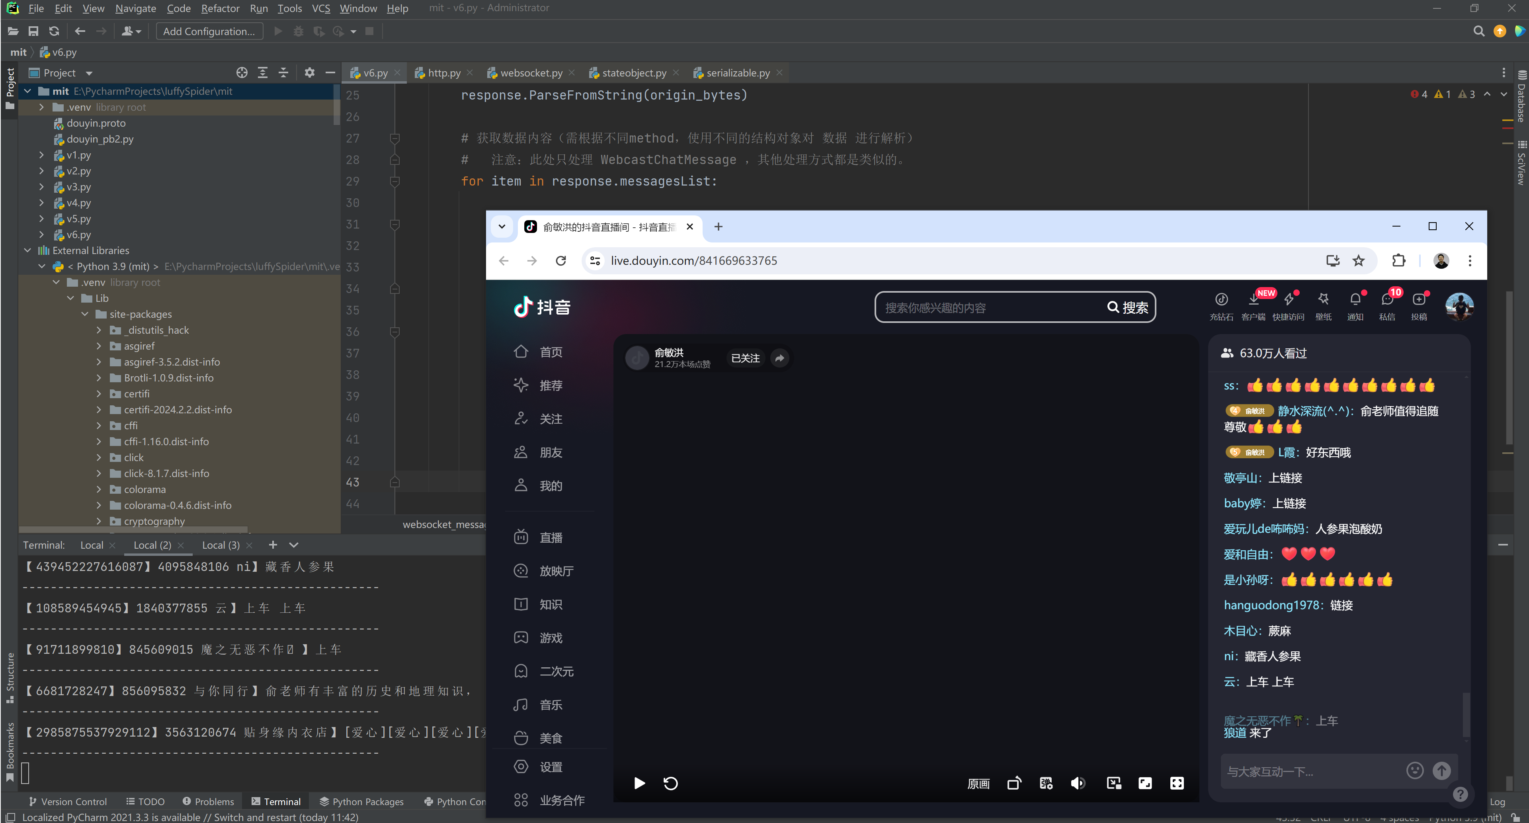Send chat message arrow button
Image resolution: width=1529 pixels, height=823 pixels.
(1442, 771)
